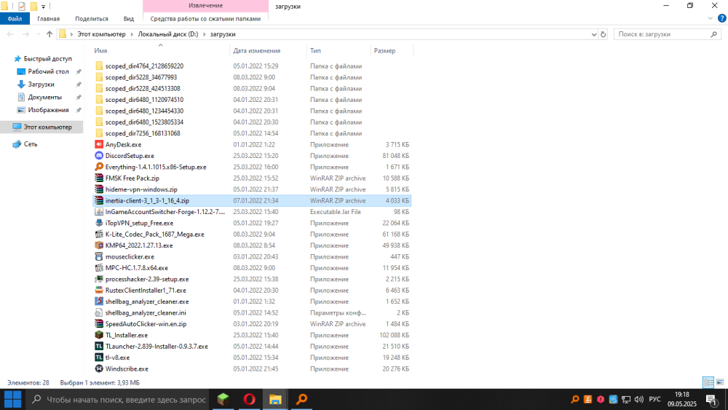Click the scoped_dir4764_2128659220 folder icon

click(x=99, y=66)
